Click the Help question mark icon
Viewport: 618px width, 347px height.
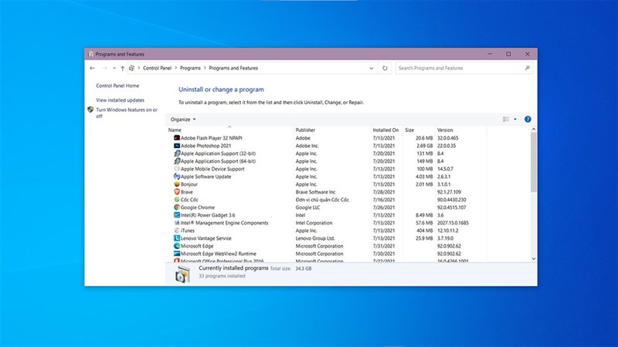pos(528,120)
